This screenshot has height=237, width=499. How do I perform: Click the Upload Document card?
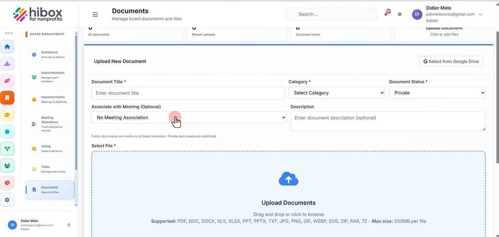(444, 33)
